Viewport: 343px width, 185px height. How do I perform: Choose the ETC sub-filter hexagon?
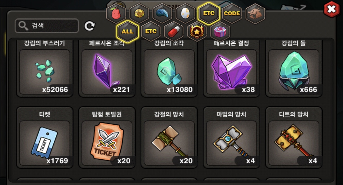point(151,32)
